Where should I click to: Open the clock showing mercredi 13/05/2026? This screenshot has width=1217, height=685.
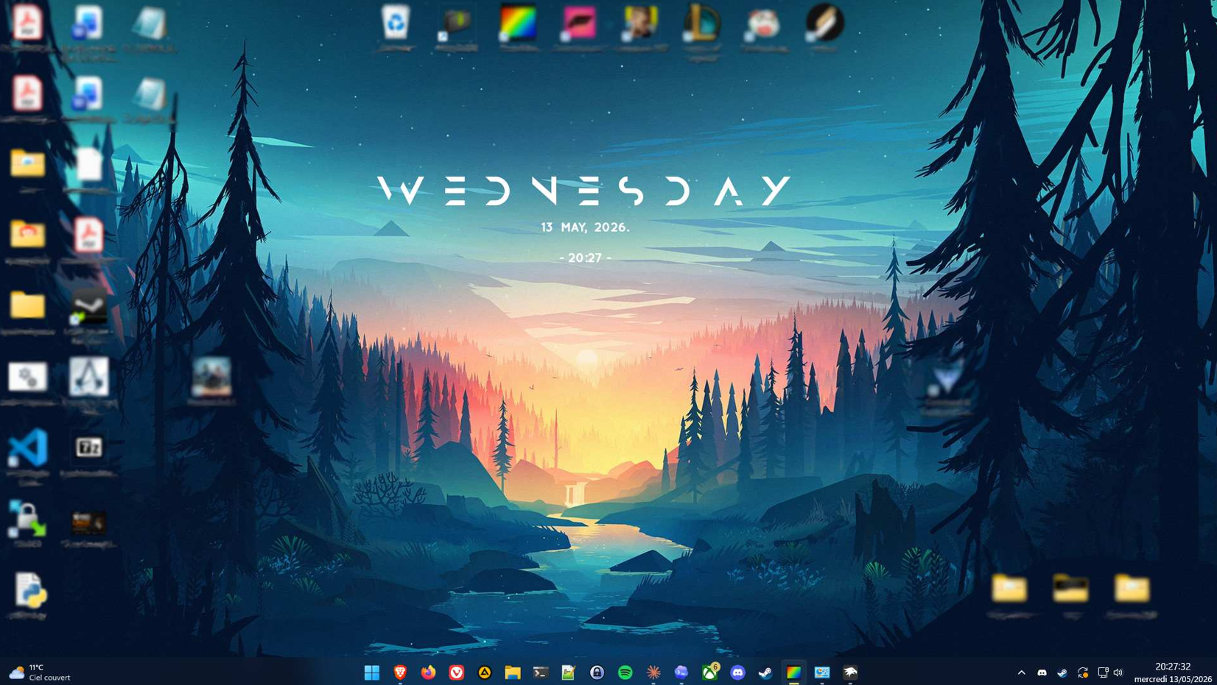coord(1173,672)
